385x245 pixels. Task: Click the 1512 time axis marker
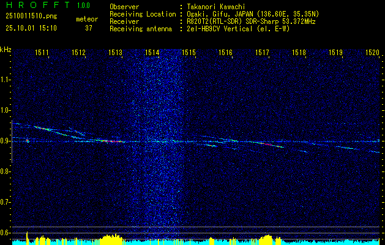pyautogui.click(x=78, y=52)
